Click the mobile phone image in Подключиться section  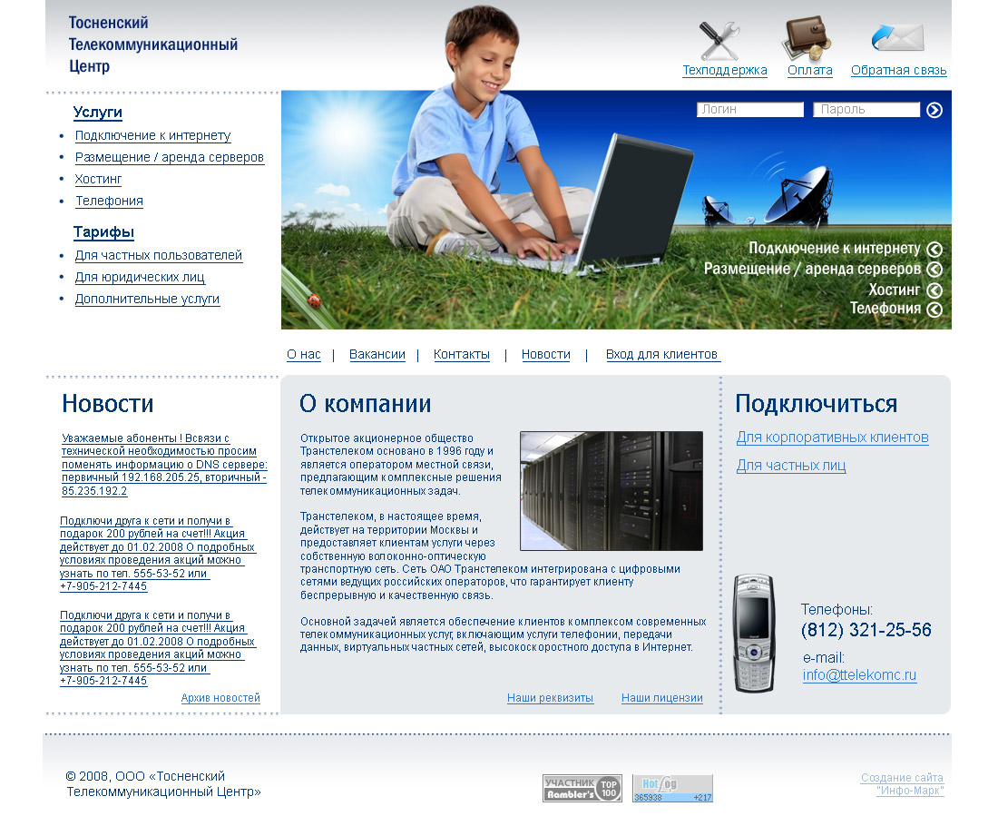(753, 633)
